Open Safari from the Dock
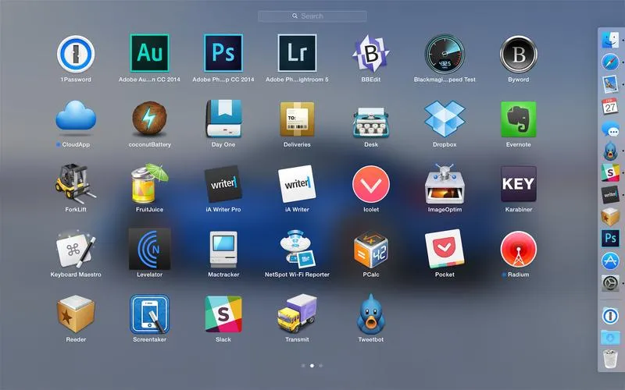The width and height of the screenshot is (625, 390). (x=610, y=62)
